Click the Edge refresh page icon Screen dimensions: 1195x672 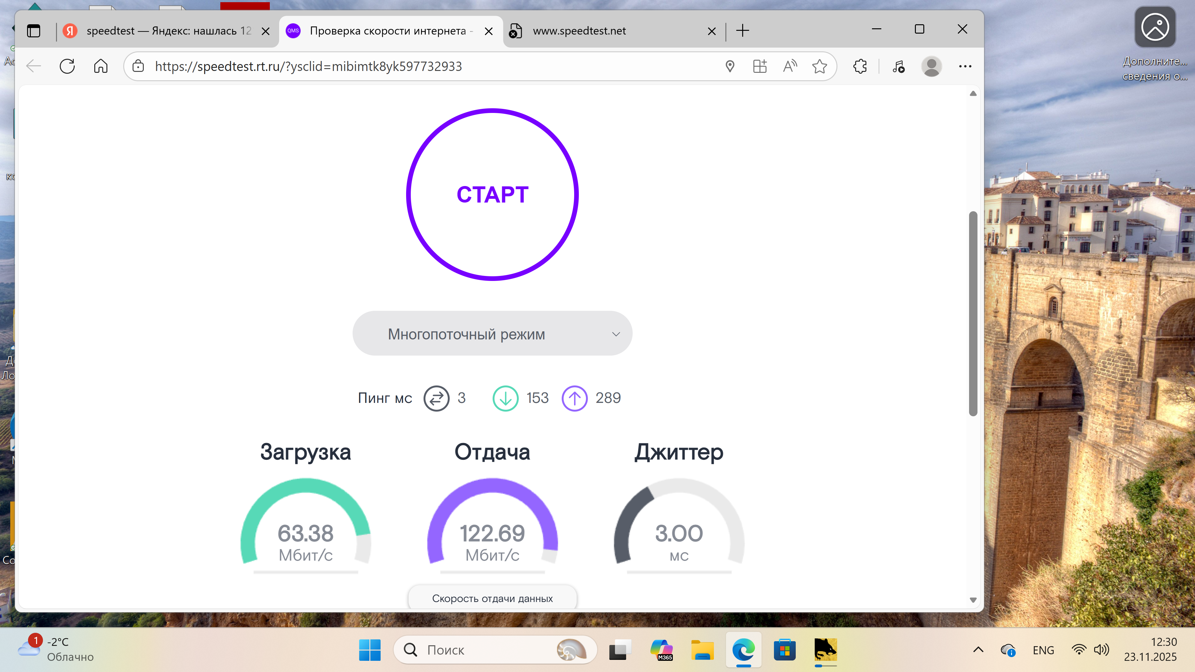67,66
